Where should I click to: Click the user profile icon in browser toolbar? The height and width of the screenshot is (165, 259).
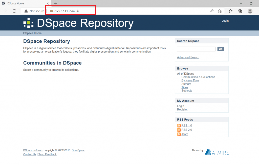[x=250, y=11]
